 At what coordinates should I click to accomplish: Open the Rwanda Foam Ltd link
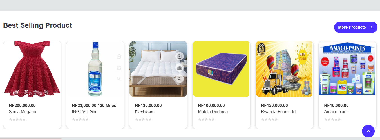click(278, 112)
